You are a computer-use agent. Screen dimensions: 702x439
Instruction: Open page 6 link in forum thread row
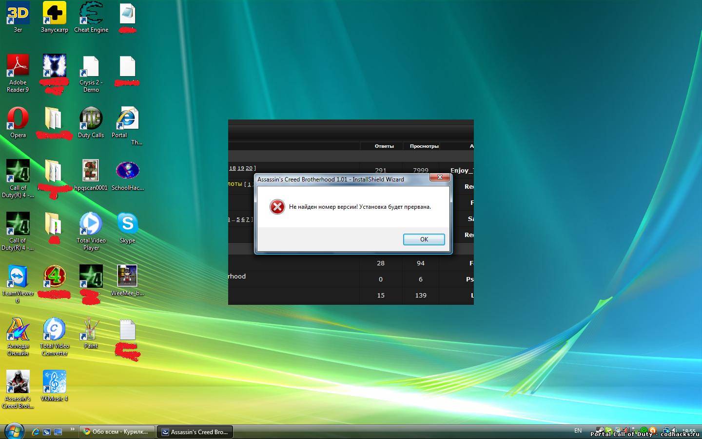243,219
